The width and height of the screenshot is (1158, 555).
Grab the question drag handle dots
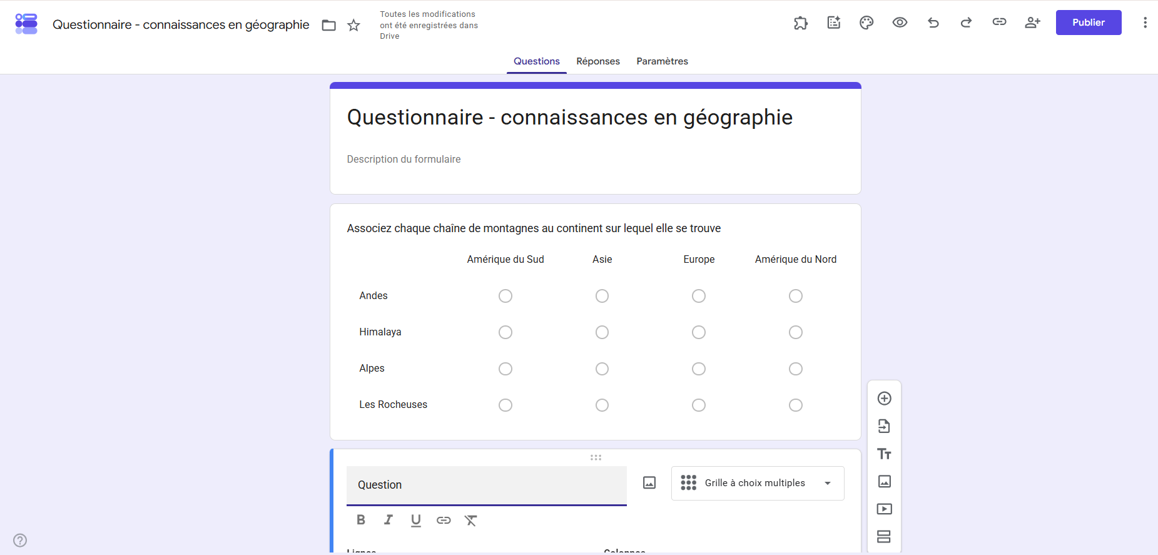click(596, 457)
